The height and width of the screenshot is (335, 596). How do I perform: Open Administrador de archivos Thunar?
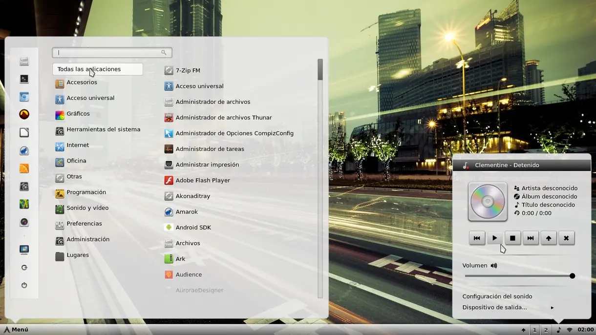218,117
